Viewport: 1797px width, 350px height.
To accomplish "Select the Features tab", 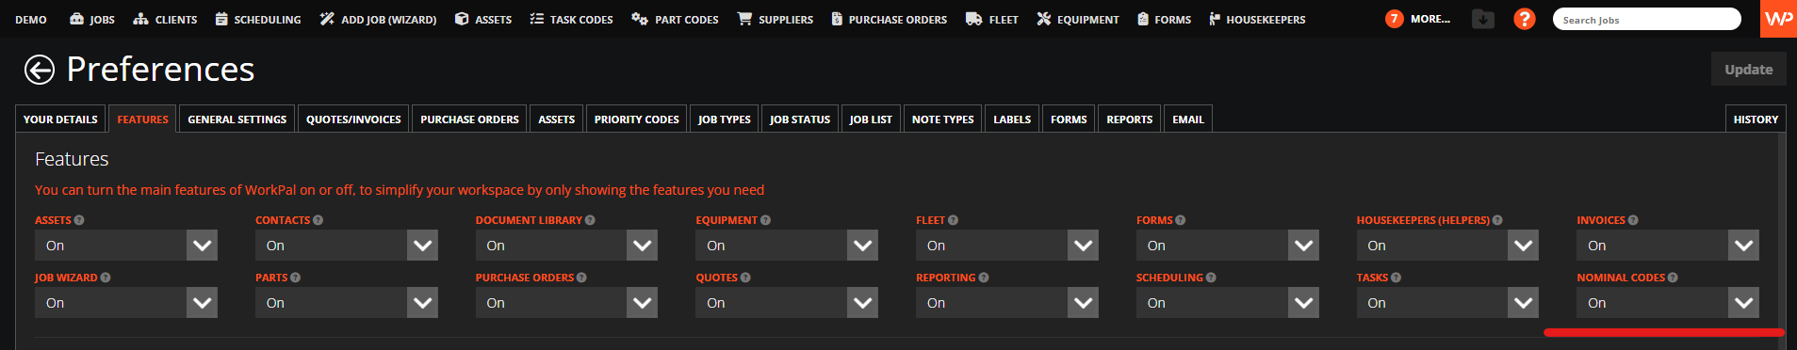I will (143, 119).
